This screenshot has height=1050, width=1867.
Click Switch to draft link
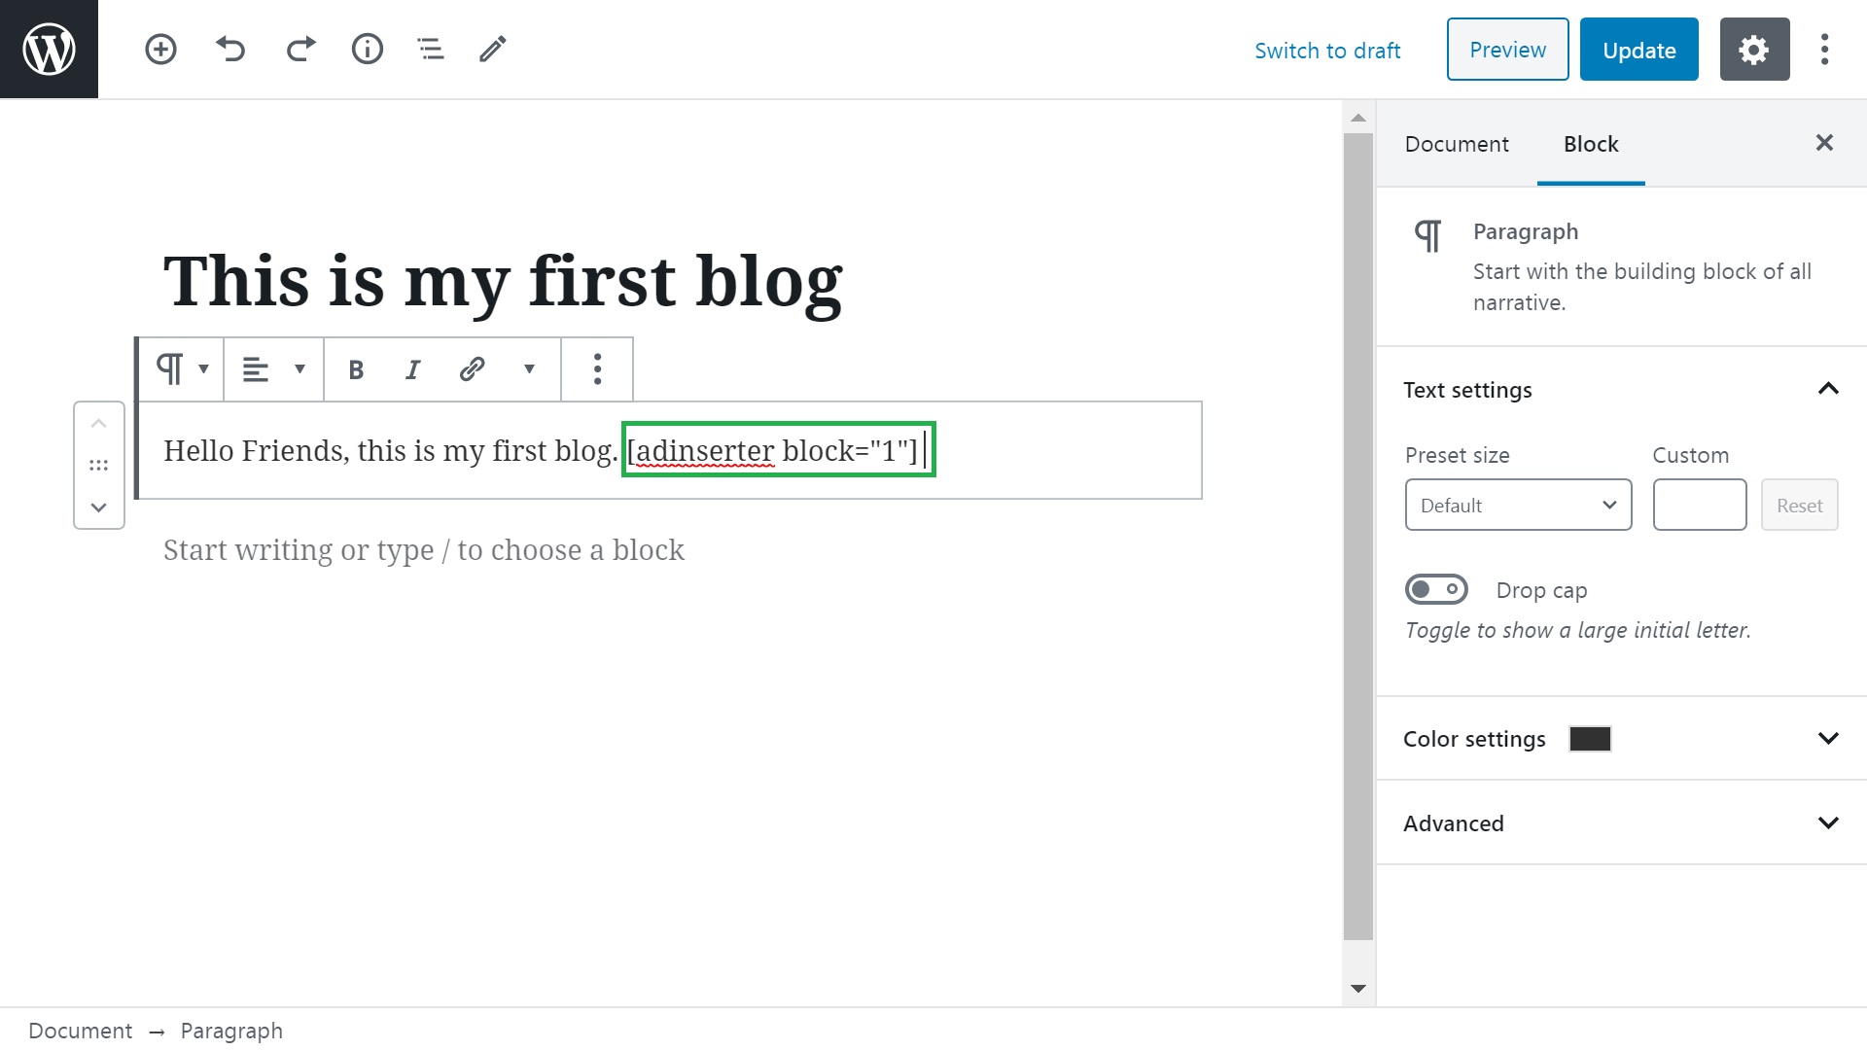point(1327,51)
